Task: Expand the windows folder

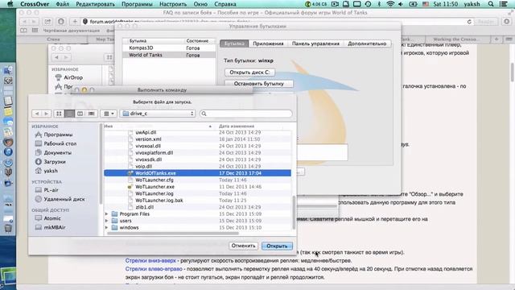Action: coord(106,227)
